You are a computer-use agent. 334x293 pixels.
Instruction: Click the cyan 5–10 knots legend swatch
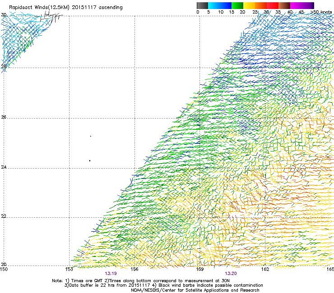[214, 5]
